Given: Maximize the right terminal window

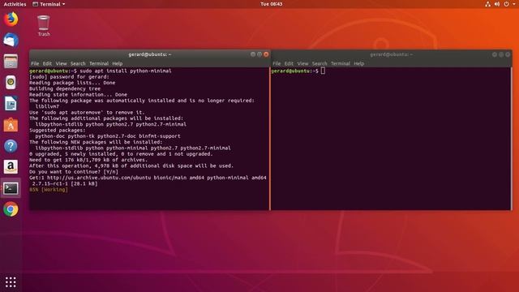Looking at the screenshot, I should (501, 54).
